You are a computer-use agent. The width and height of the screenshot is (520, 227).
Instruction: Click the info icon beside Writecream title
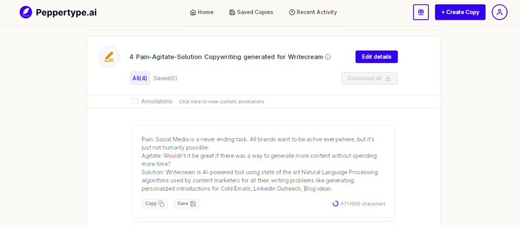[328, 57]
